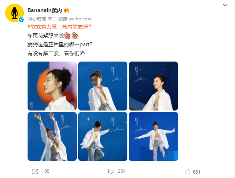Image resolution: width=235 pixels, height=178 pixels.
Task: Click the second emoji in post text
Action: coord(75,36)
